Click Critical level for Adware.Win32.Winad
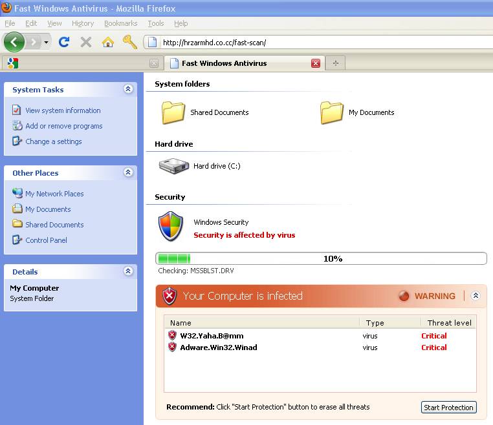 (x=434, y=347)
